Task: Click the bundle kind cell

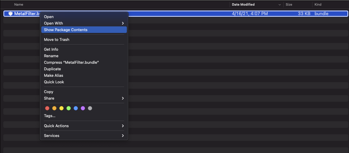Action: pos(321,14)
